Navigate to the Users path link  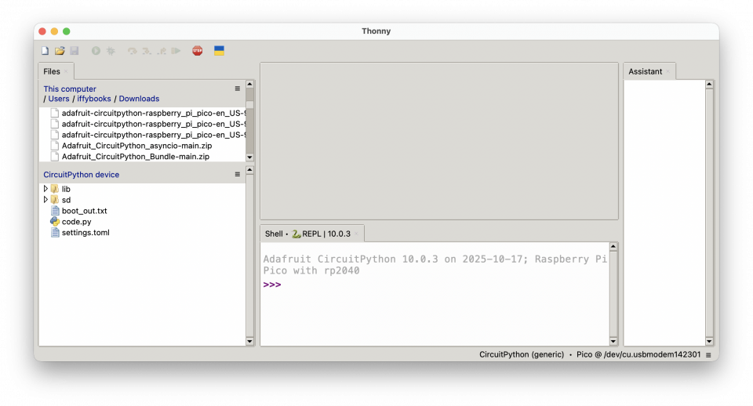[59, 99]
